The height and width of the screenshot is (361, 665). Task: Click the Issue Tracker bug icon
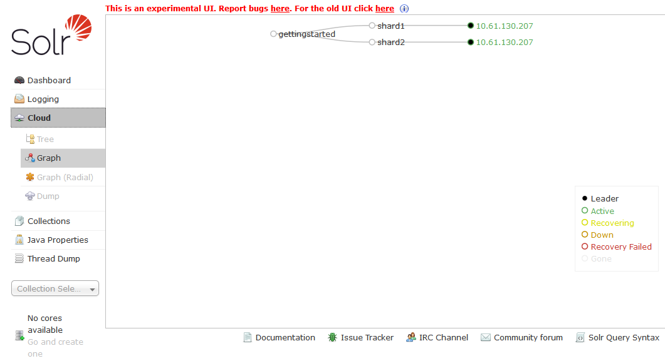[332, 337]
